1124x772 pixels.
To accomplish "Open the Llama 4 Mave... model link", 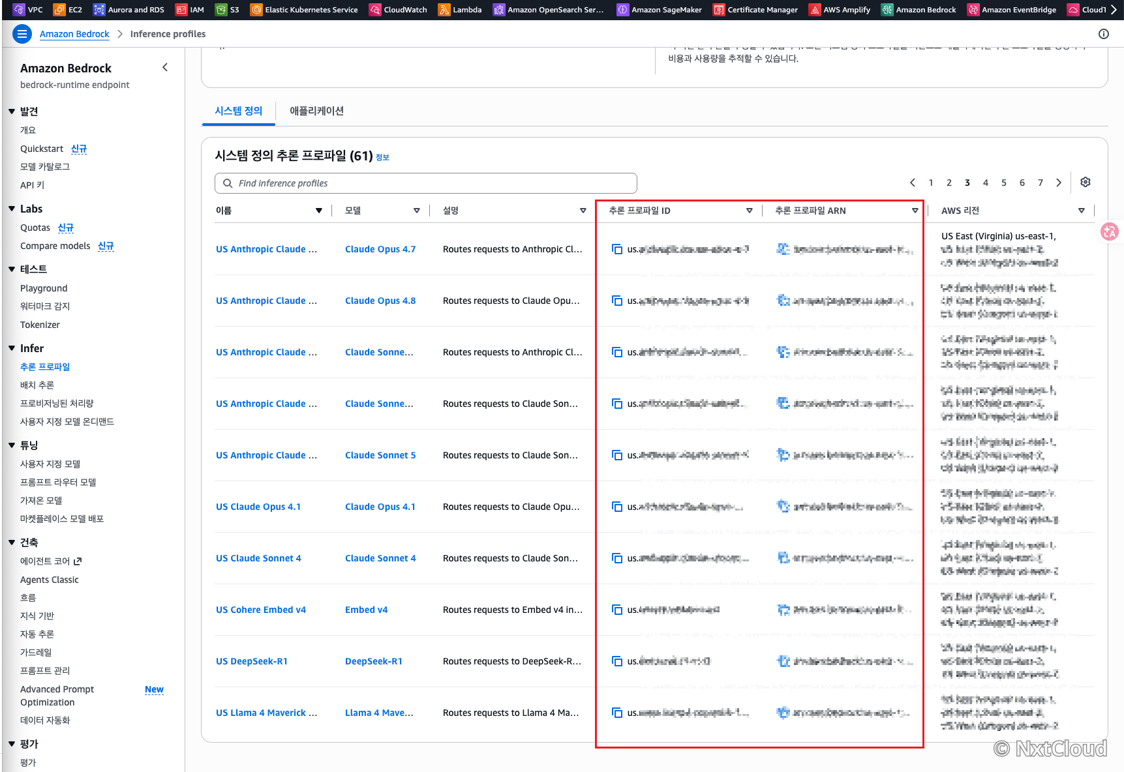I will pyautogui.click(x=379, y=713).
